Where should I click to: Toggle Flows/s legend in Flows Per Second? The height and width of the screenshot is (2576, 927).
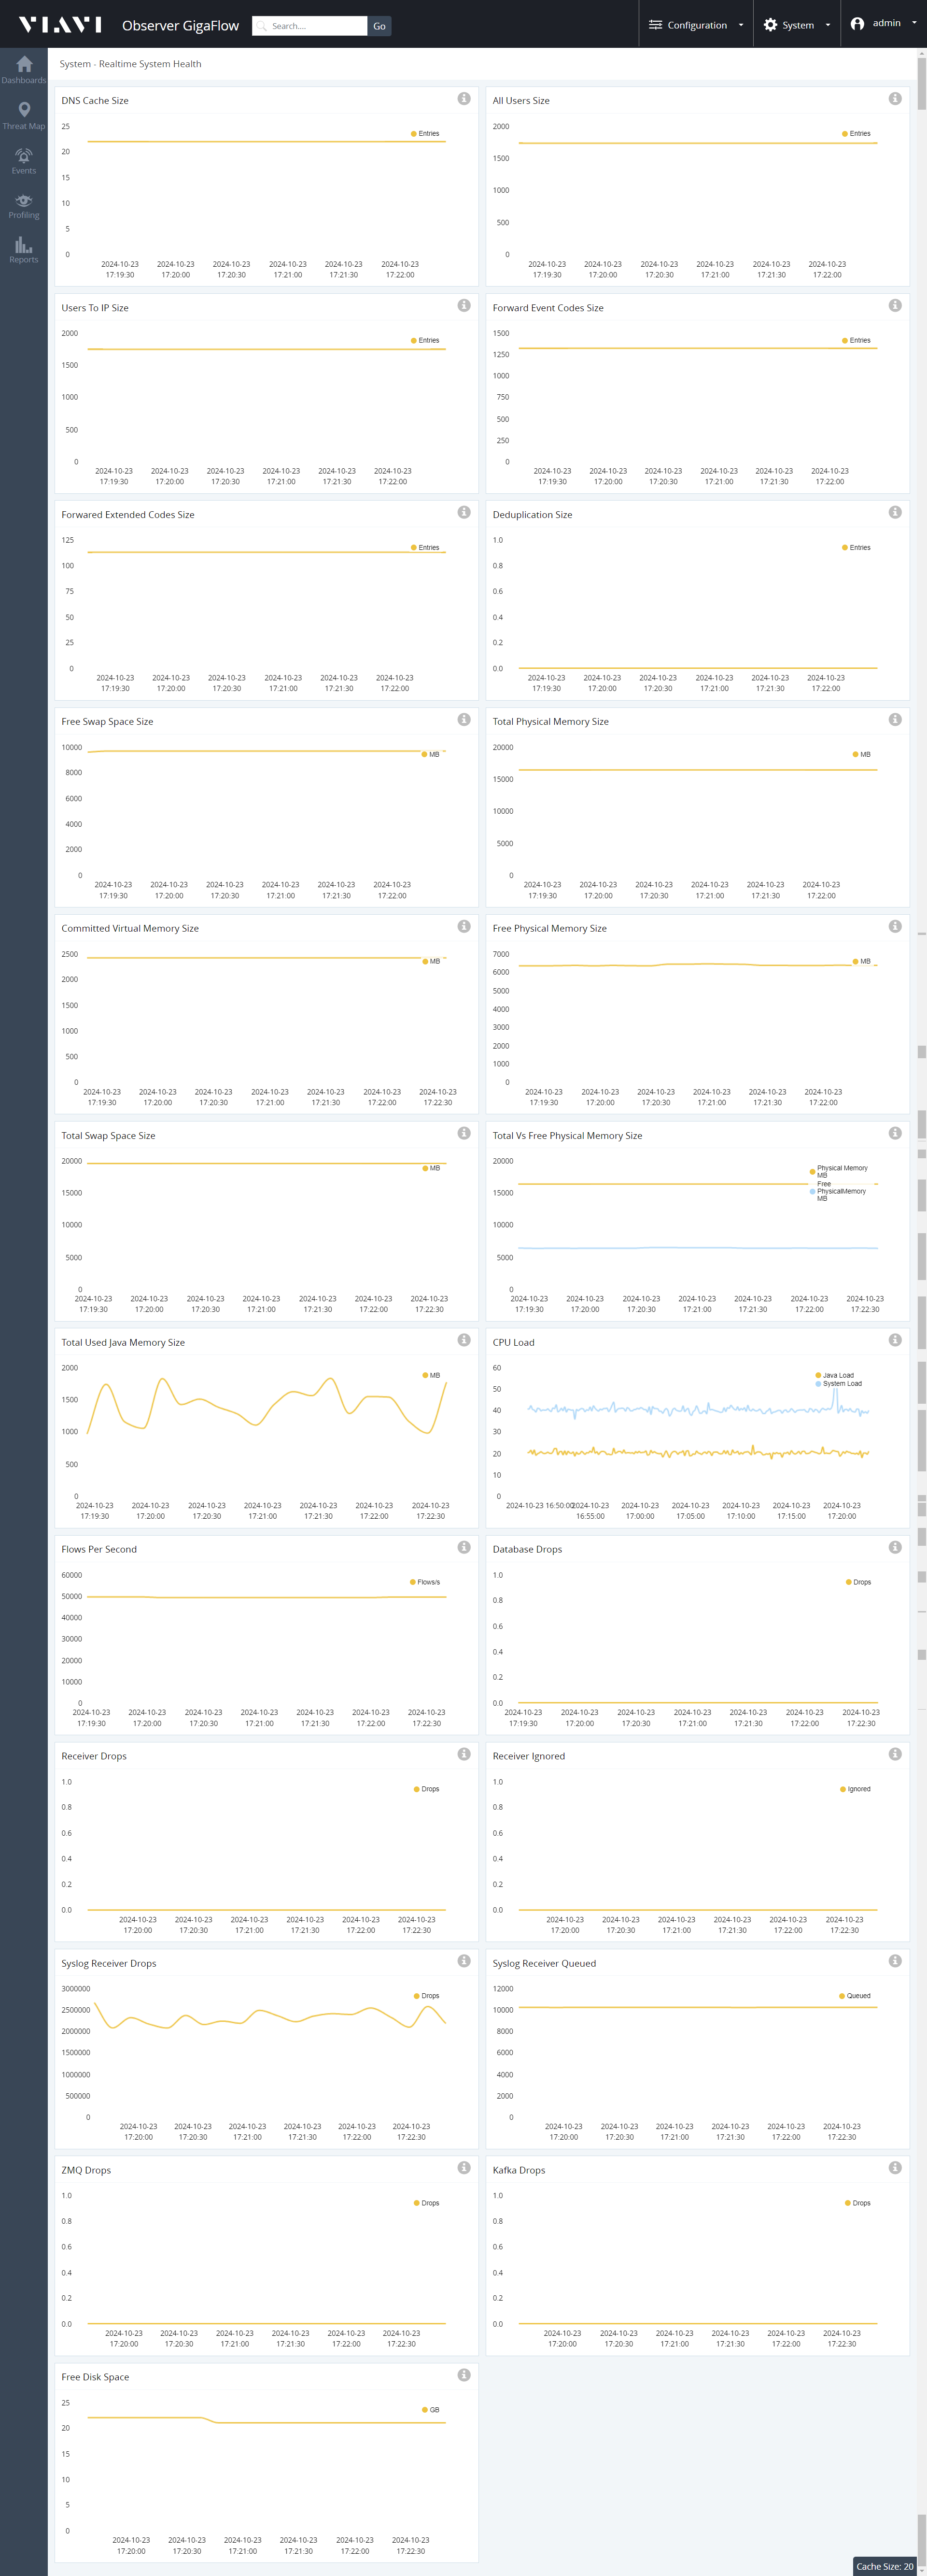424,1583
